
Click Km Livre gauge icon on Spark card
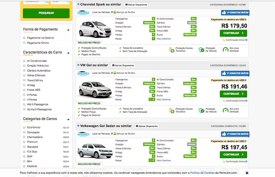[x=225, y=50]
